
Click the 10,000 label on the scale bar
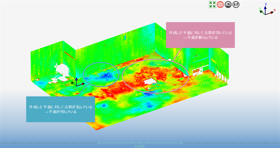[140, 146]
